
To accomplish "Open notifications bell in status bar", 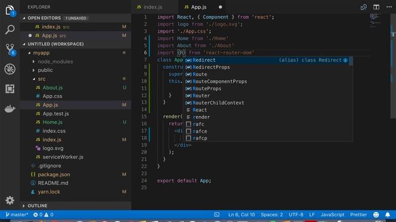I will click(x=388, y=215).
